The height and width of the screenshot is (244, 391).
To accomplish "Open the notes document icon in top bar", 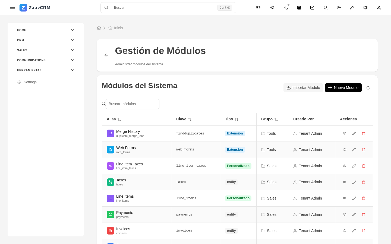I will [299, 8].
